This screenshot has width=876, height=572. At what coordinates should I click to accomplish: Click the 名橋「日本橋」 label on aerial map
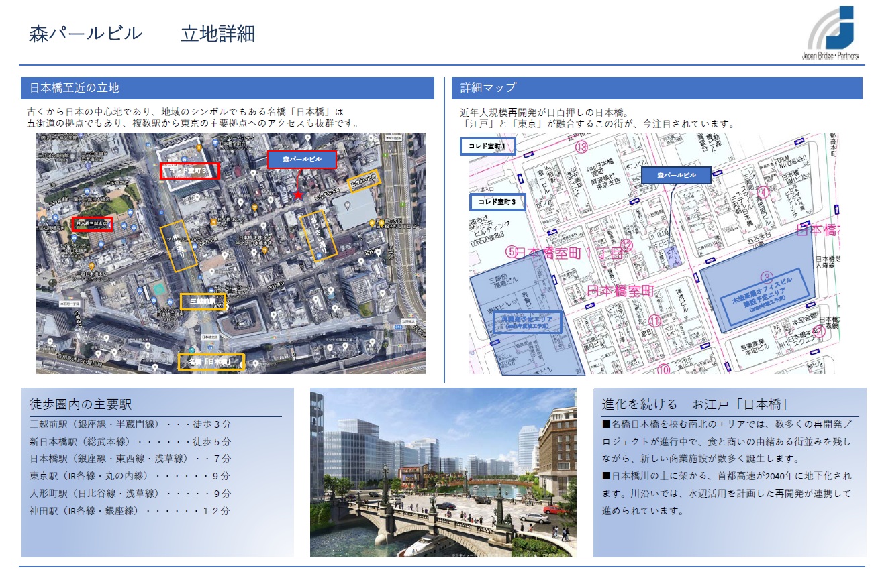(211, 362)
